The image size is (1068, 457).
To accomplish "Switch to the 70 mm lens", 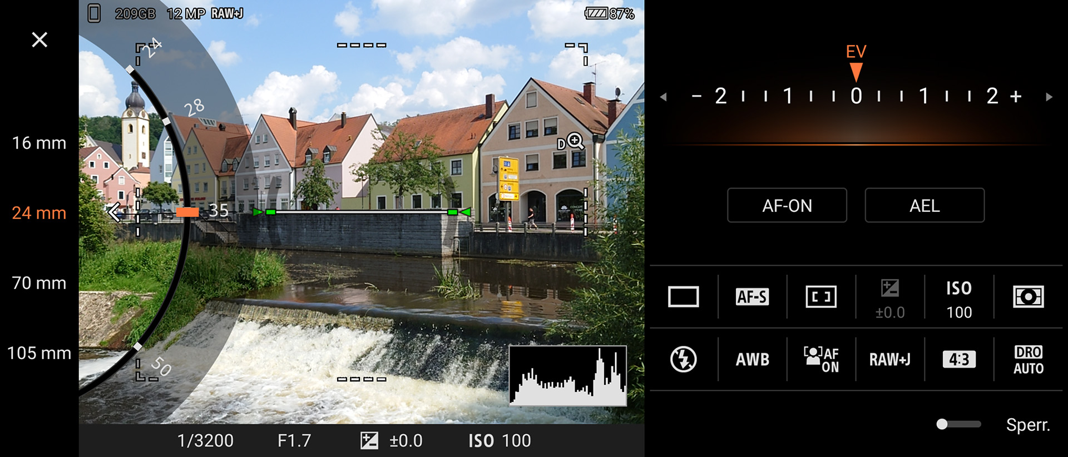I will pos(39,283).
